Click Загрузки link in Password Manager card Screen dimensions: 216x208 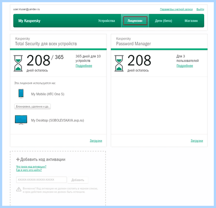(x=197, y=141)
